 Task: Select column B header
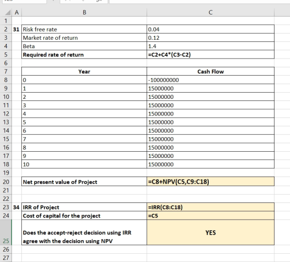pos(84,12)
